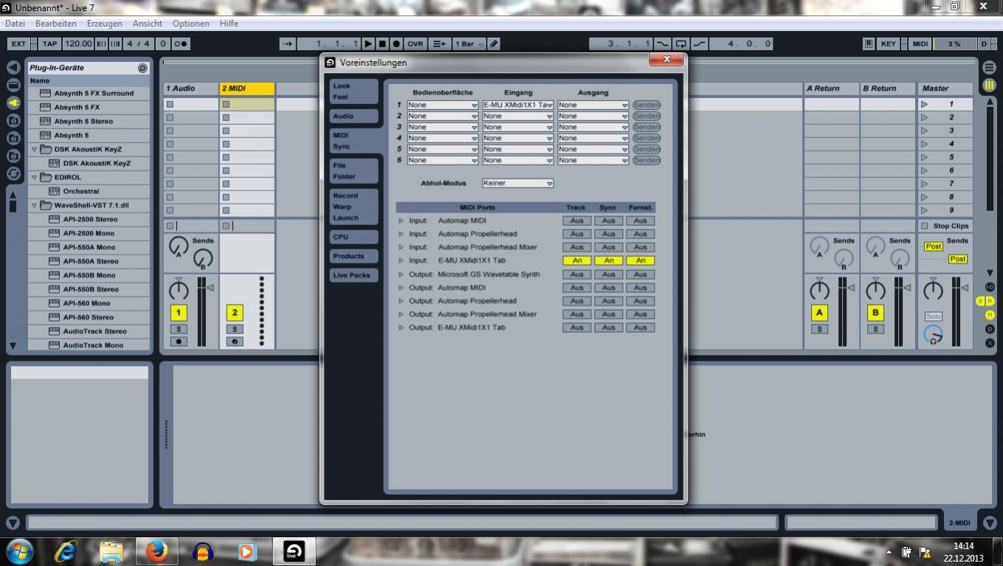This screenshot has height=566, width=1003.
Task: Select the File Folder preferences tab
Action: tap(354, 171)
